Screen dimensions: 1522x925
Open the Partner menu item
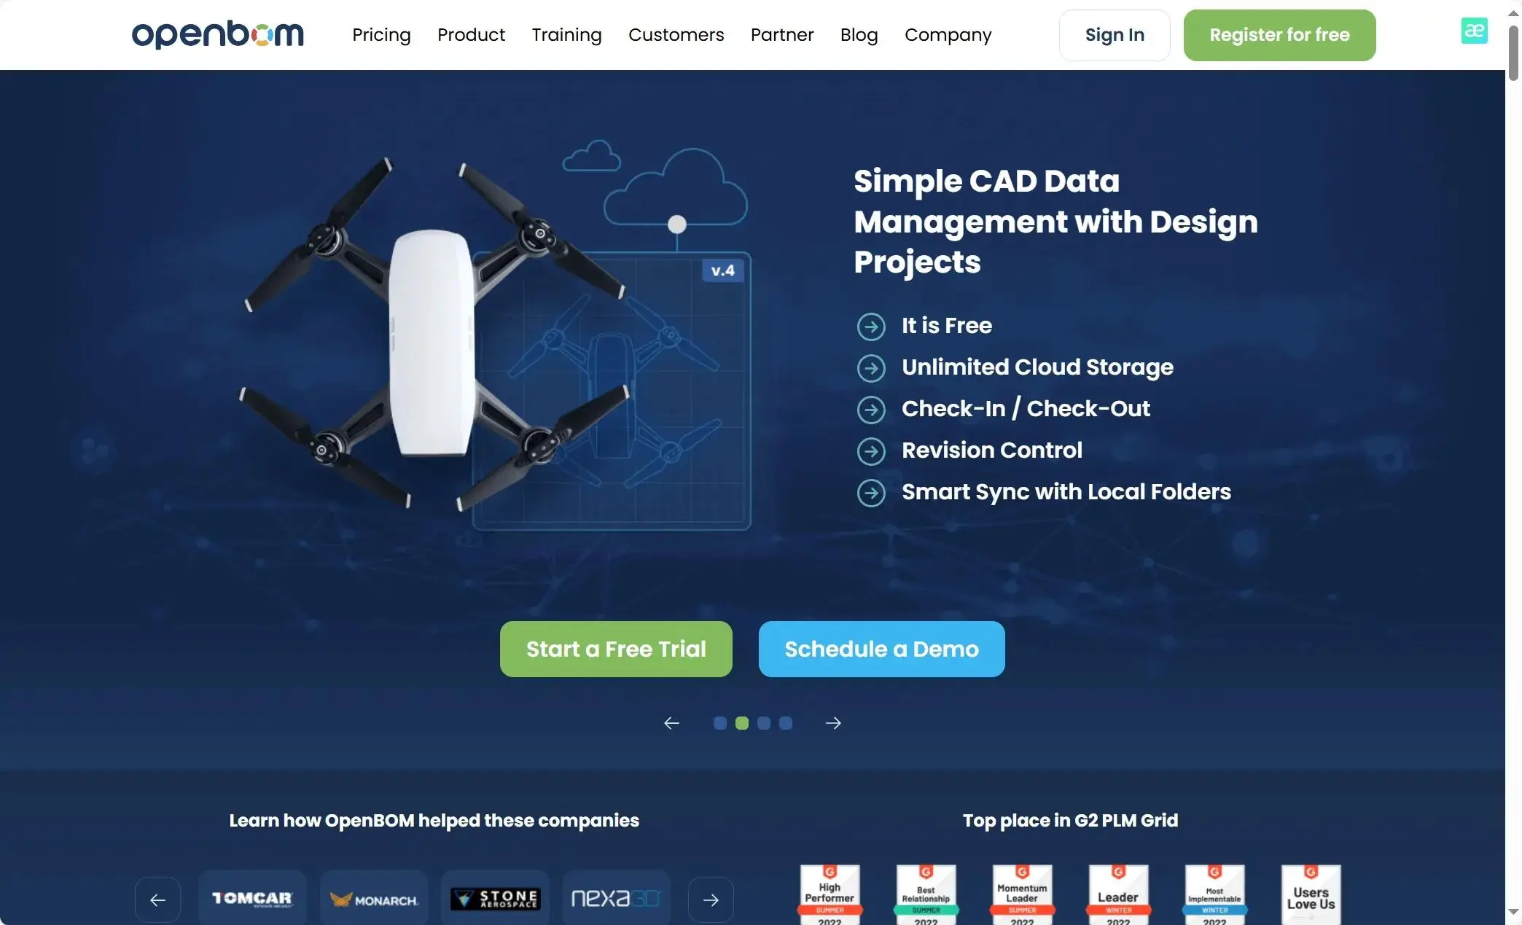pyautogui.click(x=782, y=35)
